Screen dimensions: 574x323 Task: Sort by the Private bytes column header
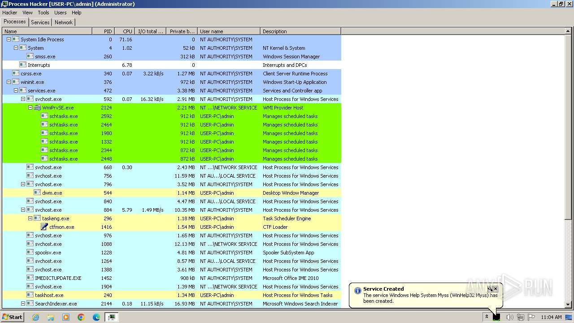182,31
